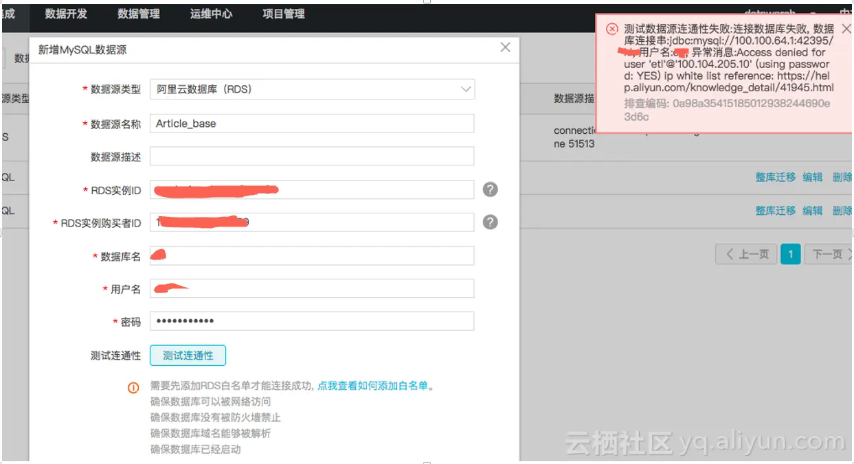
Task: Focus the empty 数据源描述 field
Action: pyautogui.click(x=312, y=156)
